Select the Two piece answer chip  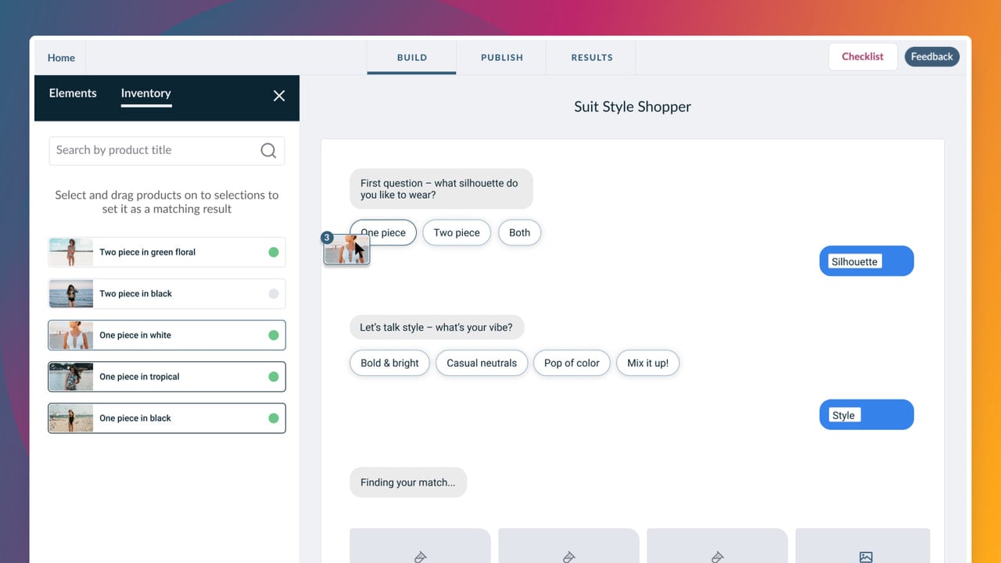point(457,232)
